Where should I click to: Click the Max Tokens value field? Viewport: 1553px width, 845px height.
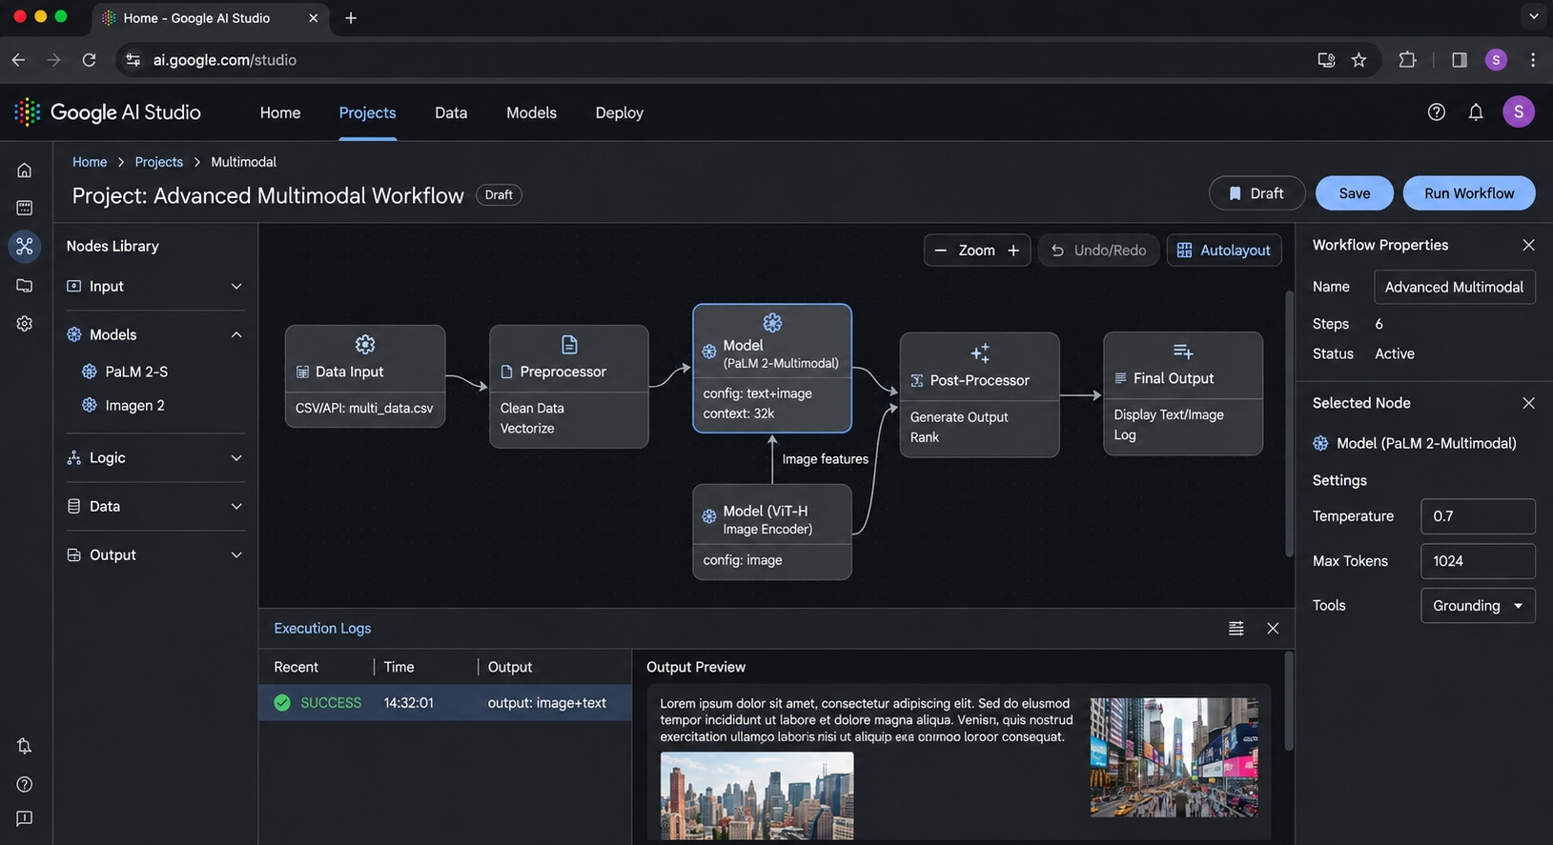coord(1478,561)
